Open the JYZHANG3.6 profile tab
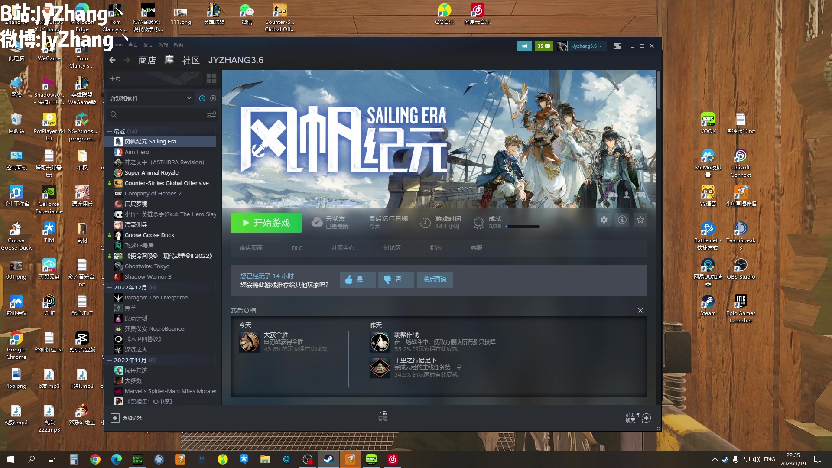Viewport: 832px width, 468px height. [x=236, y=60]
